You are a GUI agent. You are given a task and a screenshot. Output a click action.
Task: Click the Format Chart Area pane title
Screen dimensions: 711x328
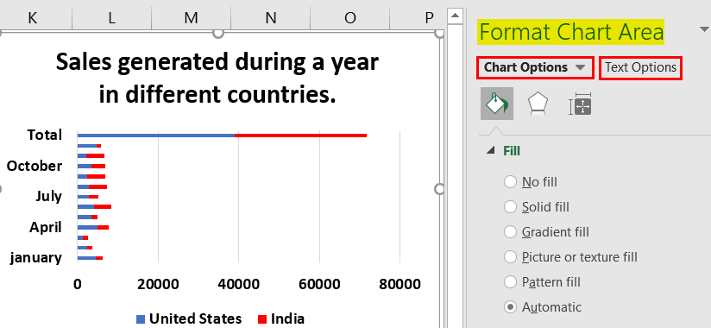pyautogui.click(x=571, y=32)
